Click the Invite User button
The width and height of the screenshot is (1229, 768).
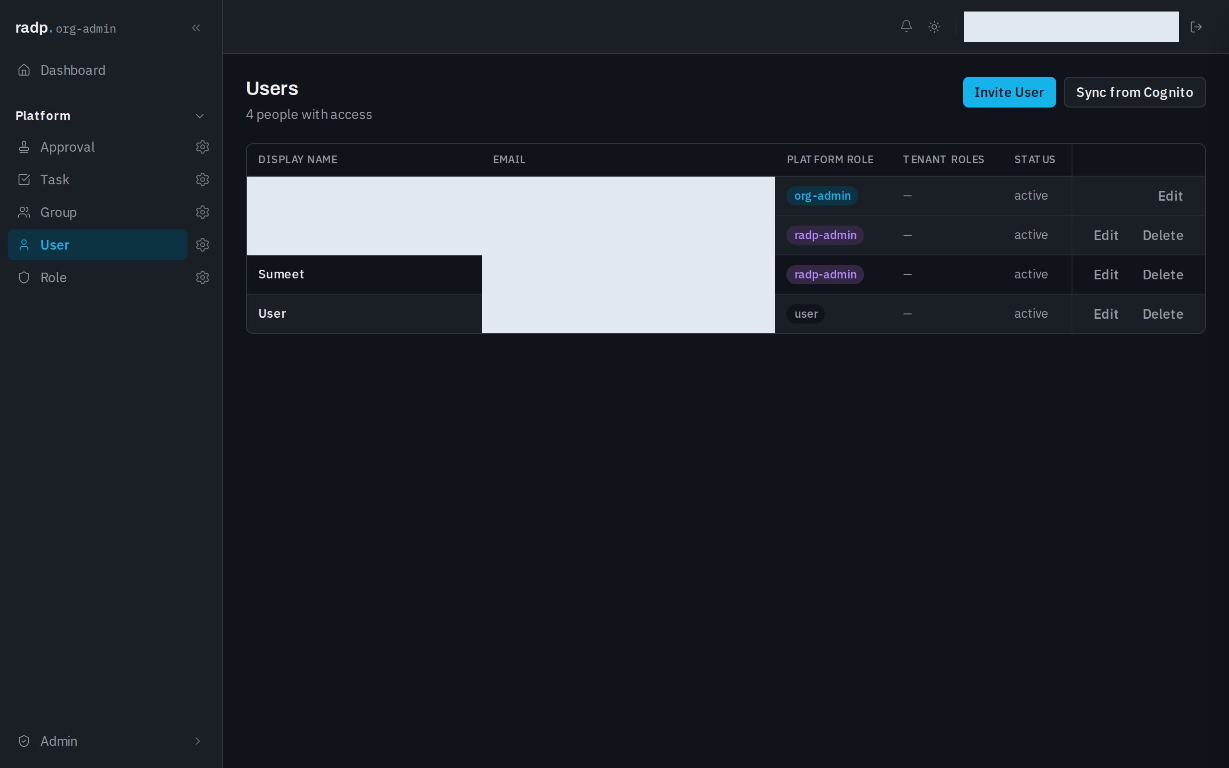tap(1009, 92)
